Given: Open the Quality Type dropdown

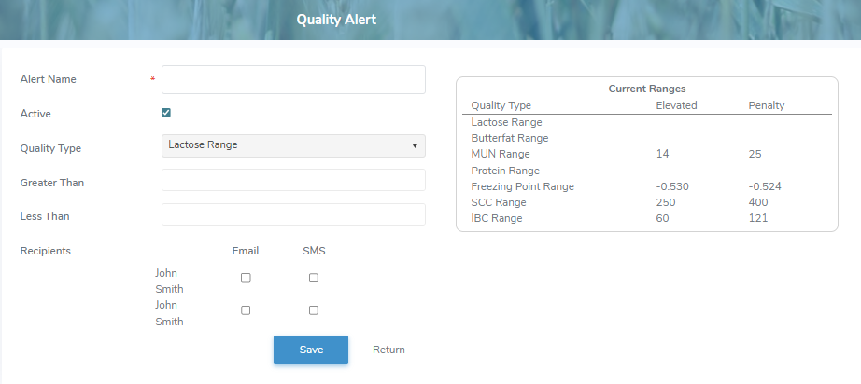Looking at the screenshot, I should point(293,145).
